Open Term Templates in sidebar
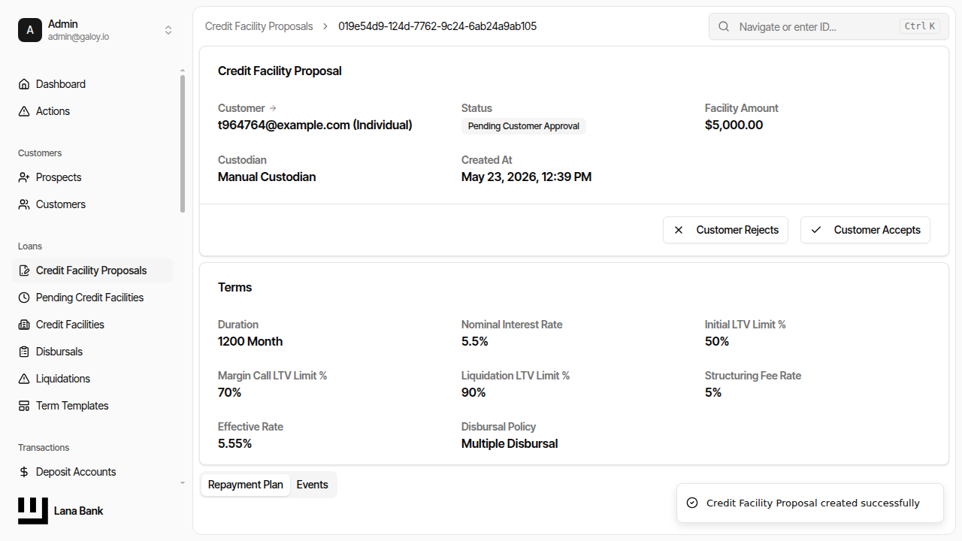The width and height of the screenshot is (962, 541). click(92, 406)
